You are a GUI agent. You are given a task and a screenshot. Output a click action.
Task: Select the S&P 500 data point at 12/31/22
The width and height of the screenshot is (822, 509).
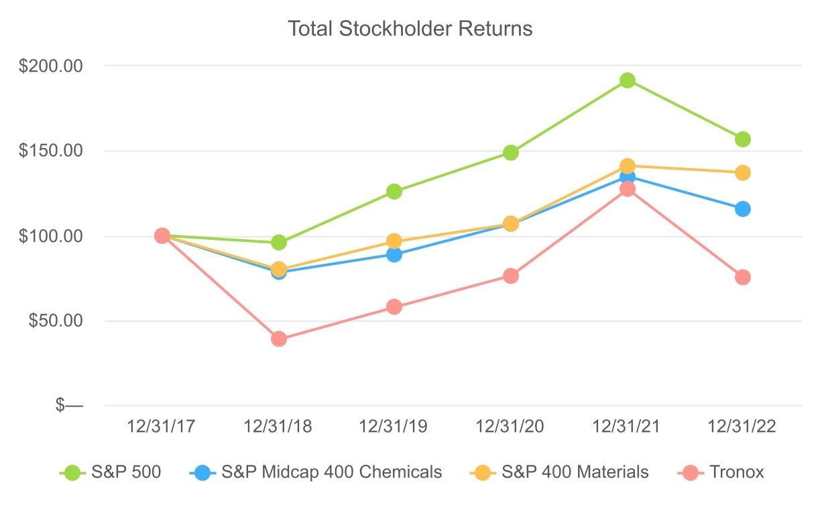[742, 139]
